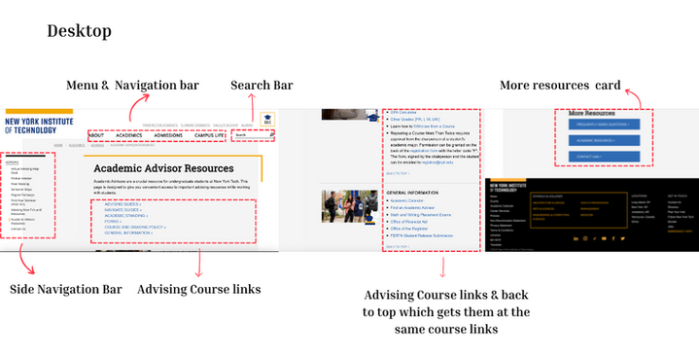The height and width of the screenshot is (357, 699).
Task: Go to Advising in the breadcrumb
Action: [97, 145]
